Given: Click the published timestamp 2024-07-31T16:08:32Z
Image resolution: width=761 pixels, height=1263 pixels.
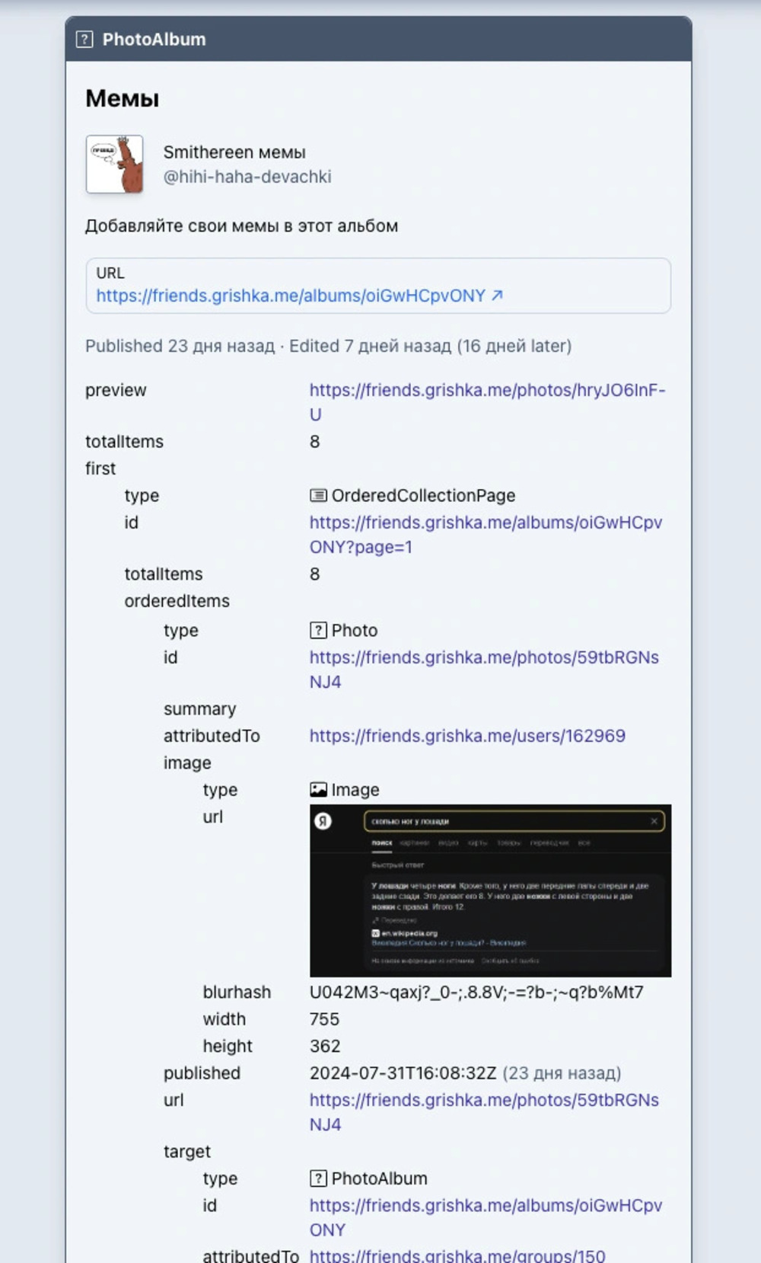Looking at the screenshot, I should point(403,1073).
